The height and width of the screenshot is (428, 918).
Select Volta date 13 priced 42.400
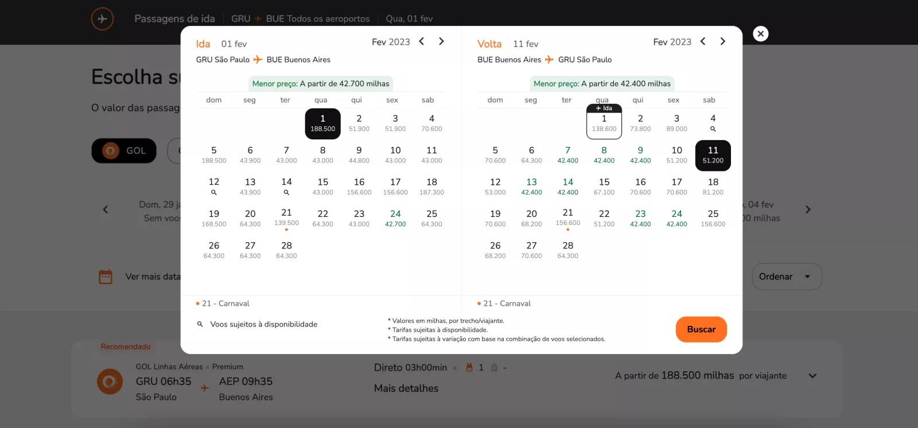(x=532, y=186)
